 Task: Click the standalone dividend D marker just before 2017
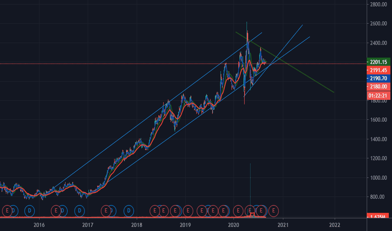tap(79, 211)
